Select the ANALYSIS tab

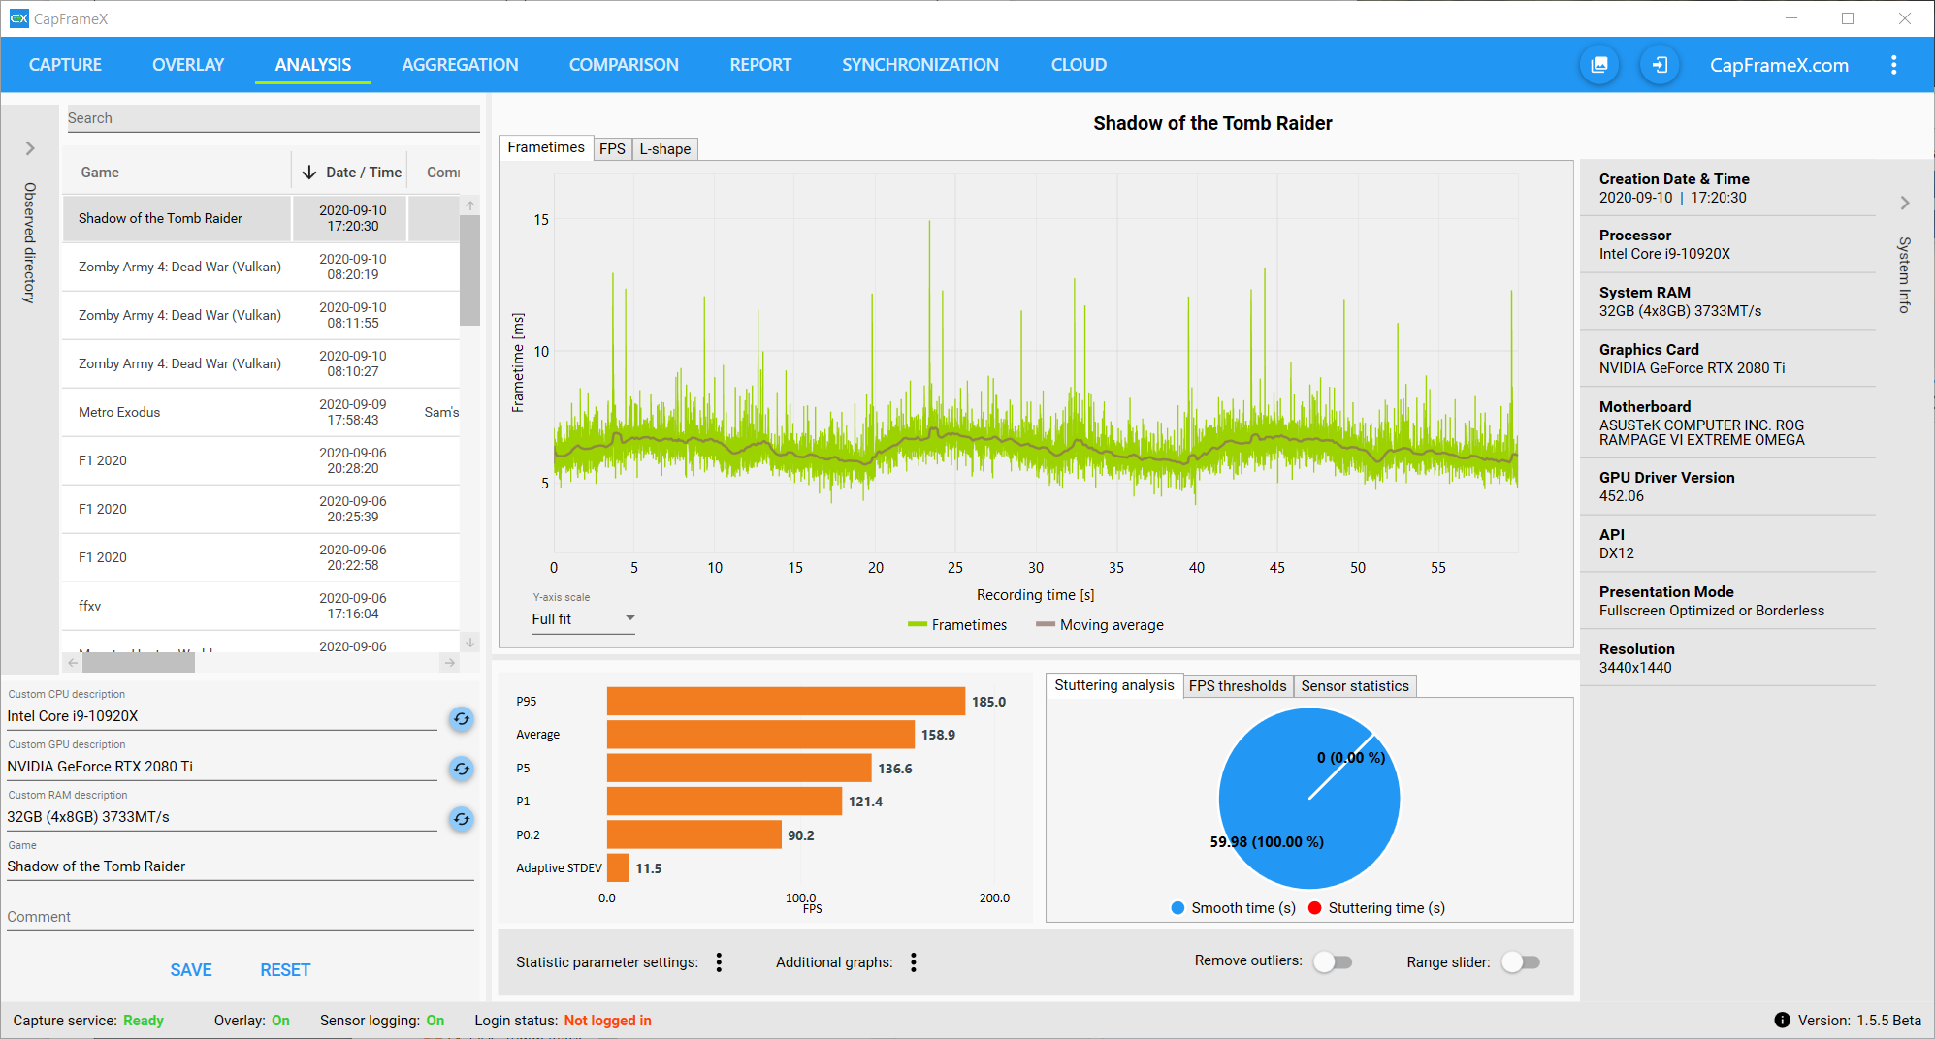(312, 65)
